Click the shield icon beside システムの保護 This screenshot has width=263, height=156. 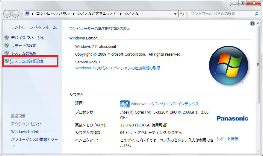(x=7, y=53)
